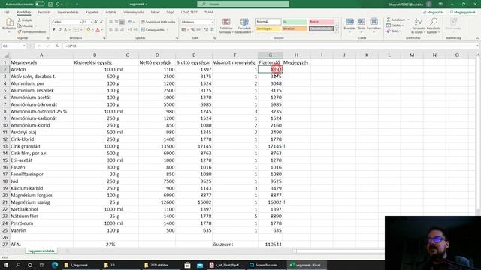Open the Fájl menu
Image resolution: width=481 pixels, height=270 pixels.
coord(7,13)
